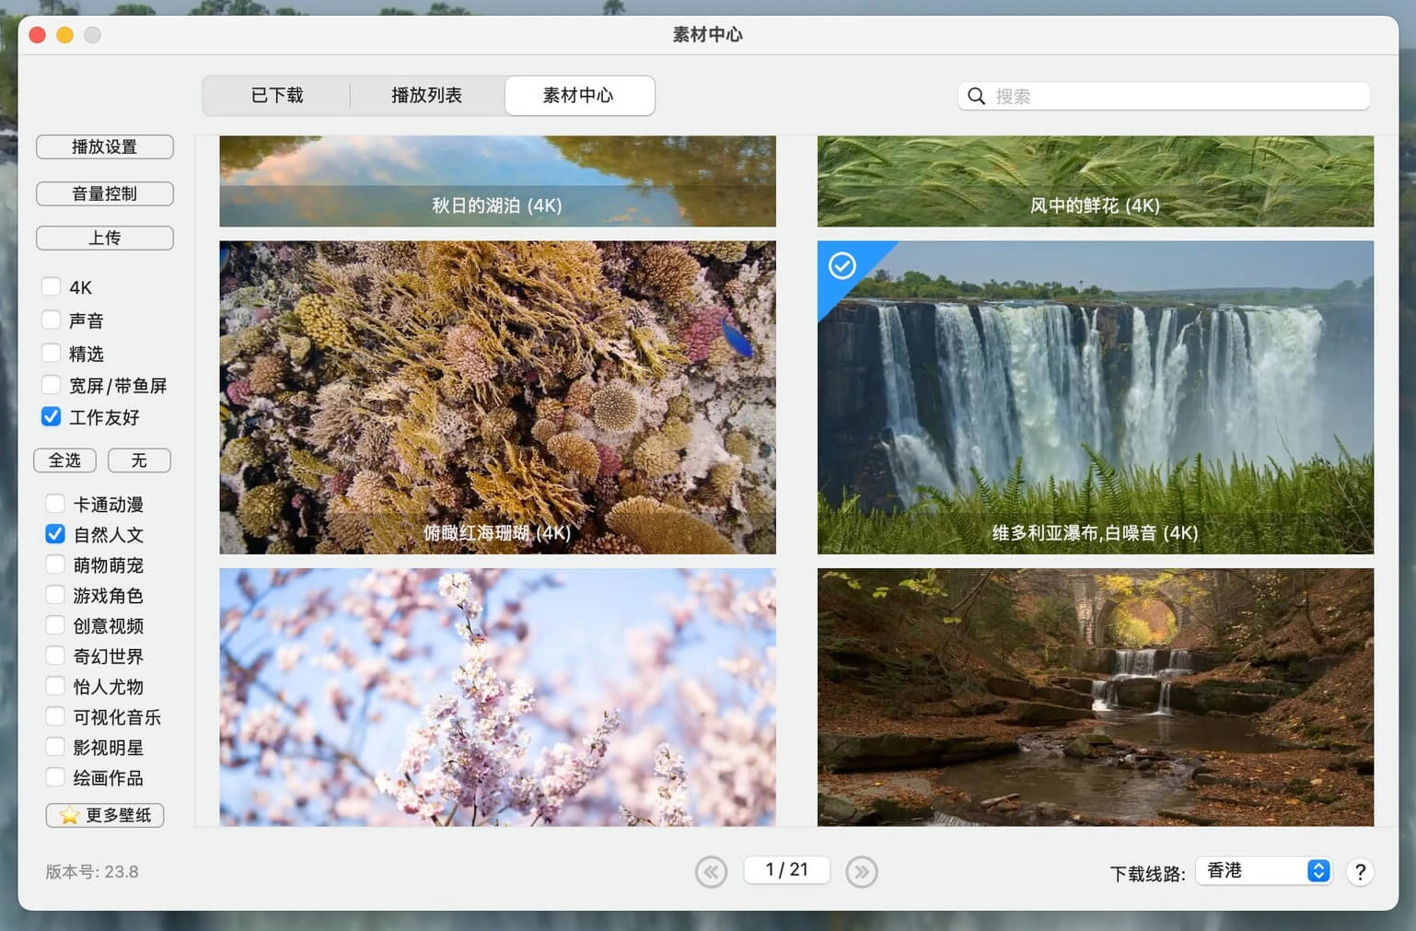Go to next page with double-arrow icon
This screenshot has width=1416, height=931.
pyautogui.click(x=861, y=871)
